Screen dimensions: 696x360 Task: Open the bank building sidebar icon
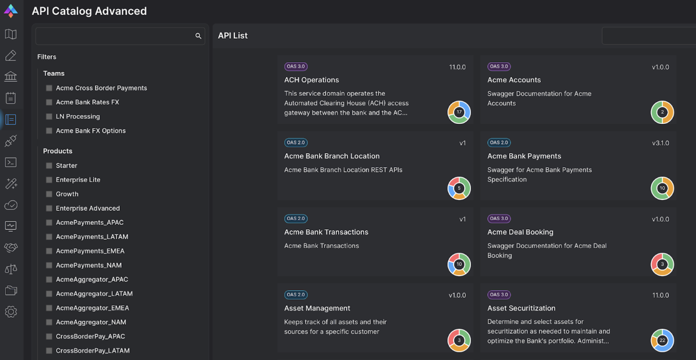click(11, 77)
